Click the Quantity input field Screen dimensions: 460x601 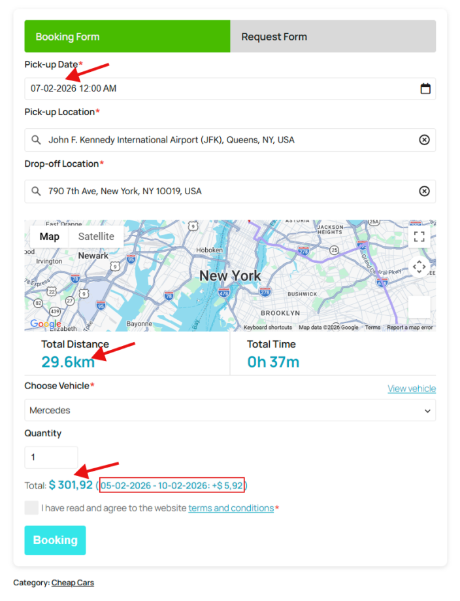(x=51, y=457)
